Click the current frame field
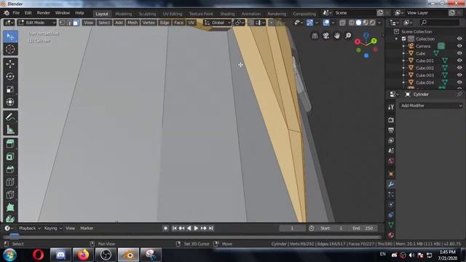Screen dimensions: 466x262 (292, 228)
